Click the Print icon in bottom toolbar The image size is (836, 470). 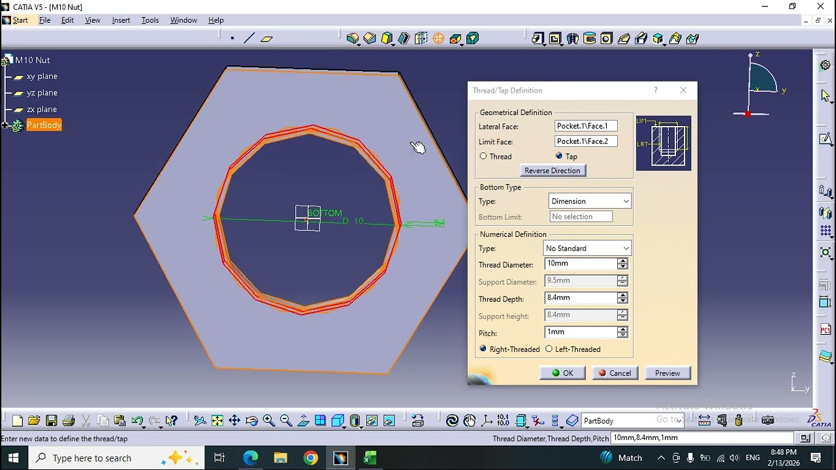[x=69, y=421]
